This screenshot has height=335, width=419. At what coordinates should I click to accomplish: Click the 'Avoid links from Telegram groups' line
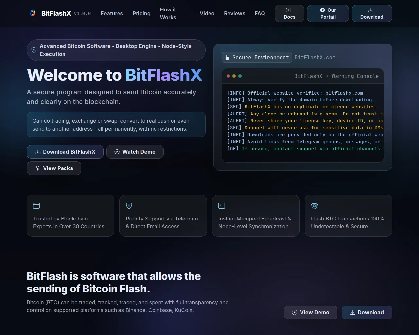coord(304,142)
